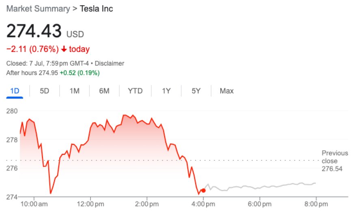Choose the Max time range tab
This screenshot has width=353, height=211.
point(226,91)
